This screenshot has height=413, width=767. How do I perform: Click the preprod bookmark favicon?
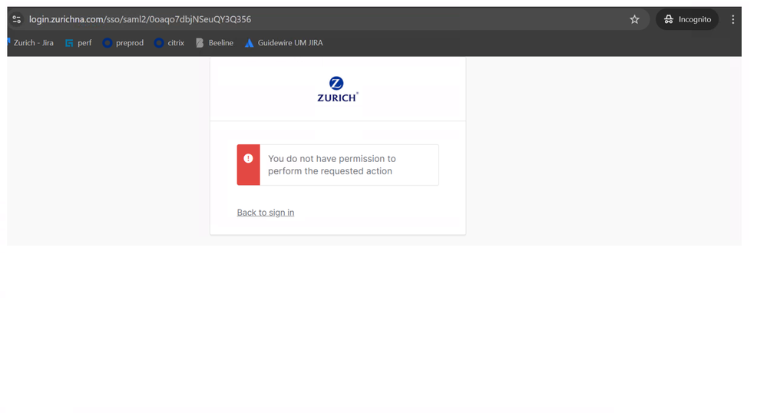click(x=107, y=43)
